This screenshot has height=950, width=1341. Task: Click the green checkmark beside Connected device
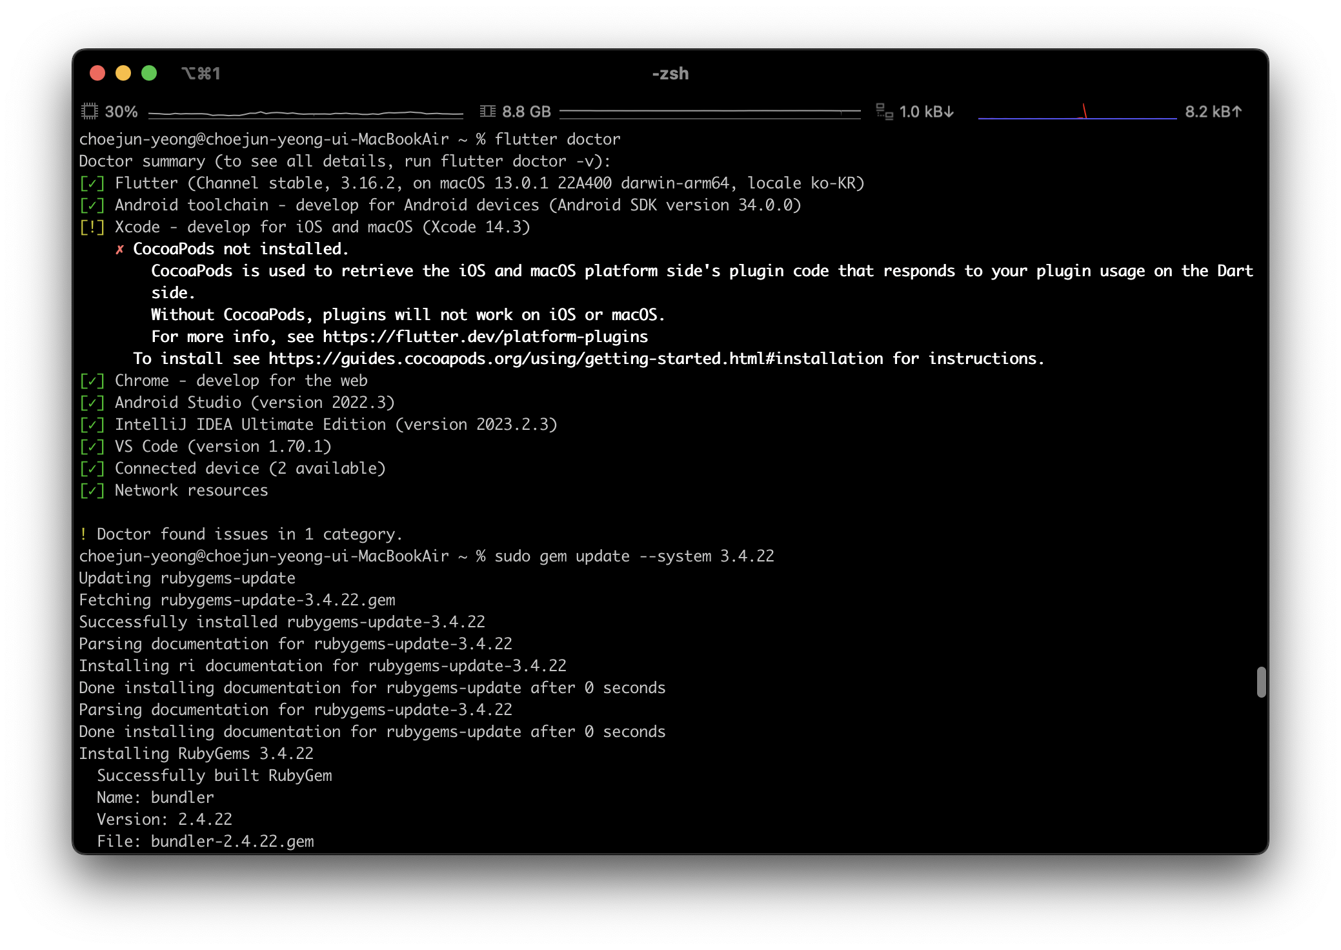[92, 469]
